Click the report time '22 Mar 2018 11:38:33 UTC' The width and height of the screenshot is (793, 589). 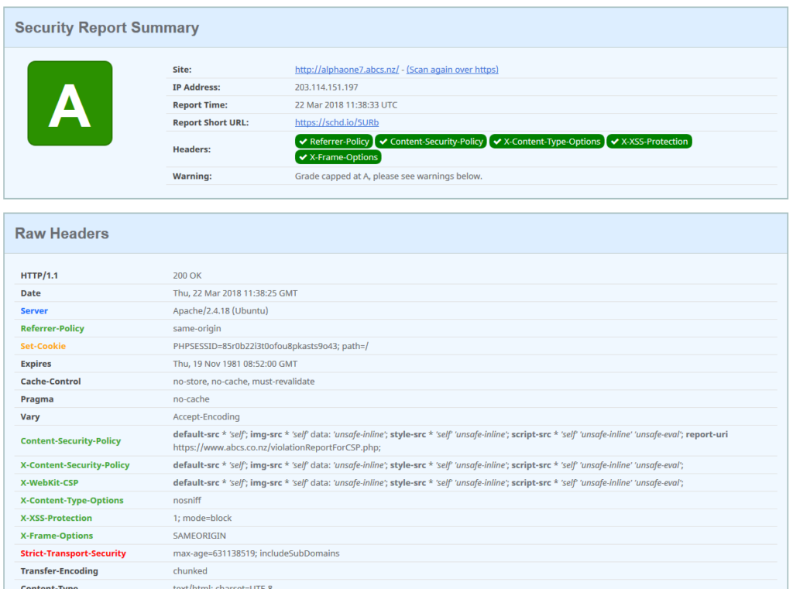point(346,104)
